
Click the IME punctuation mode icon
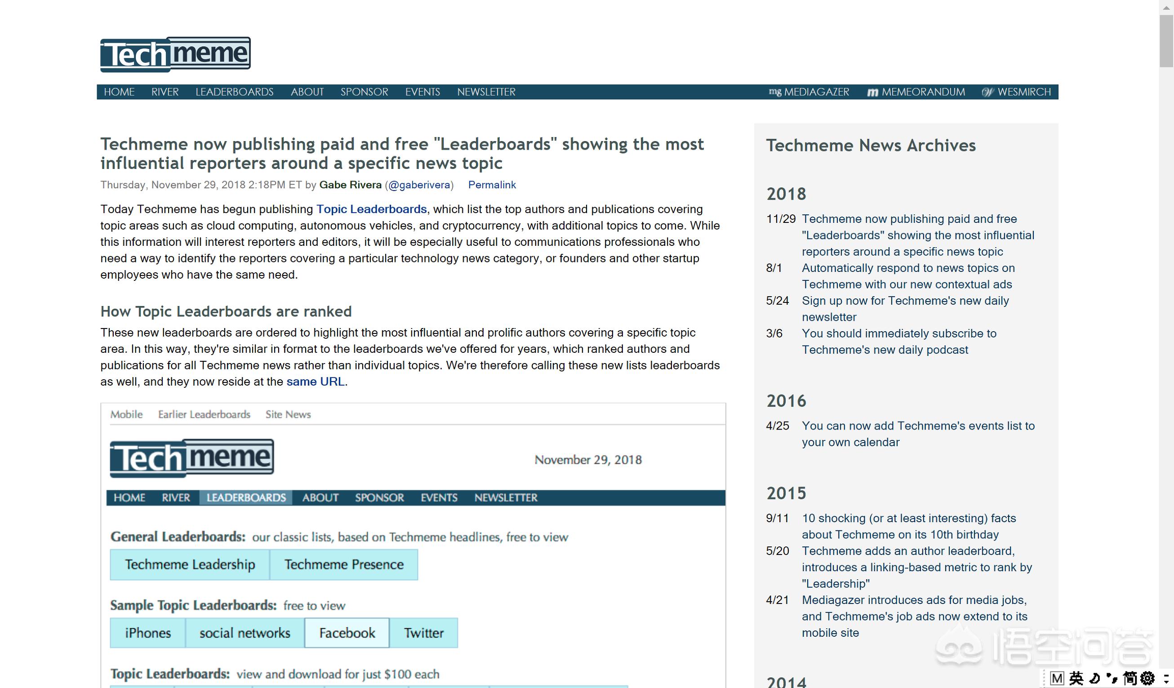[x=1112, y=678]
